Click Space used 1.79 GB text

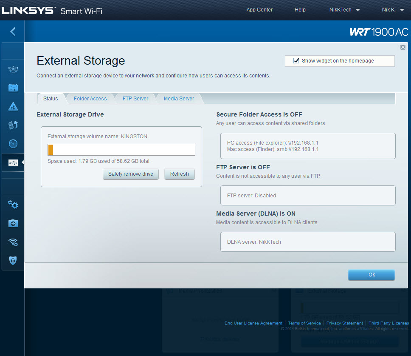99,161
